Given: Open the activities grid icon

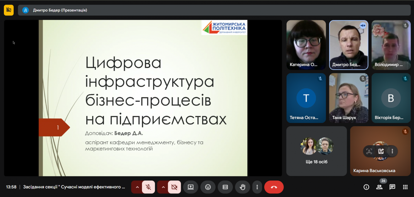Looking at the screenshot, I should [x=405, y=187].
